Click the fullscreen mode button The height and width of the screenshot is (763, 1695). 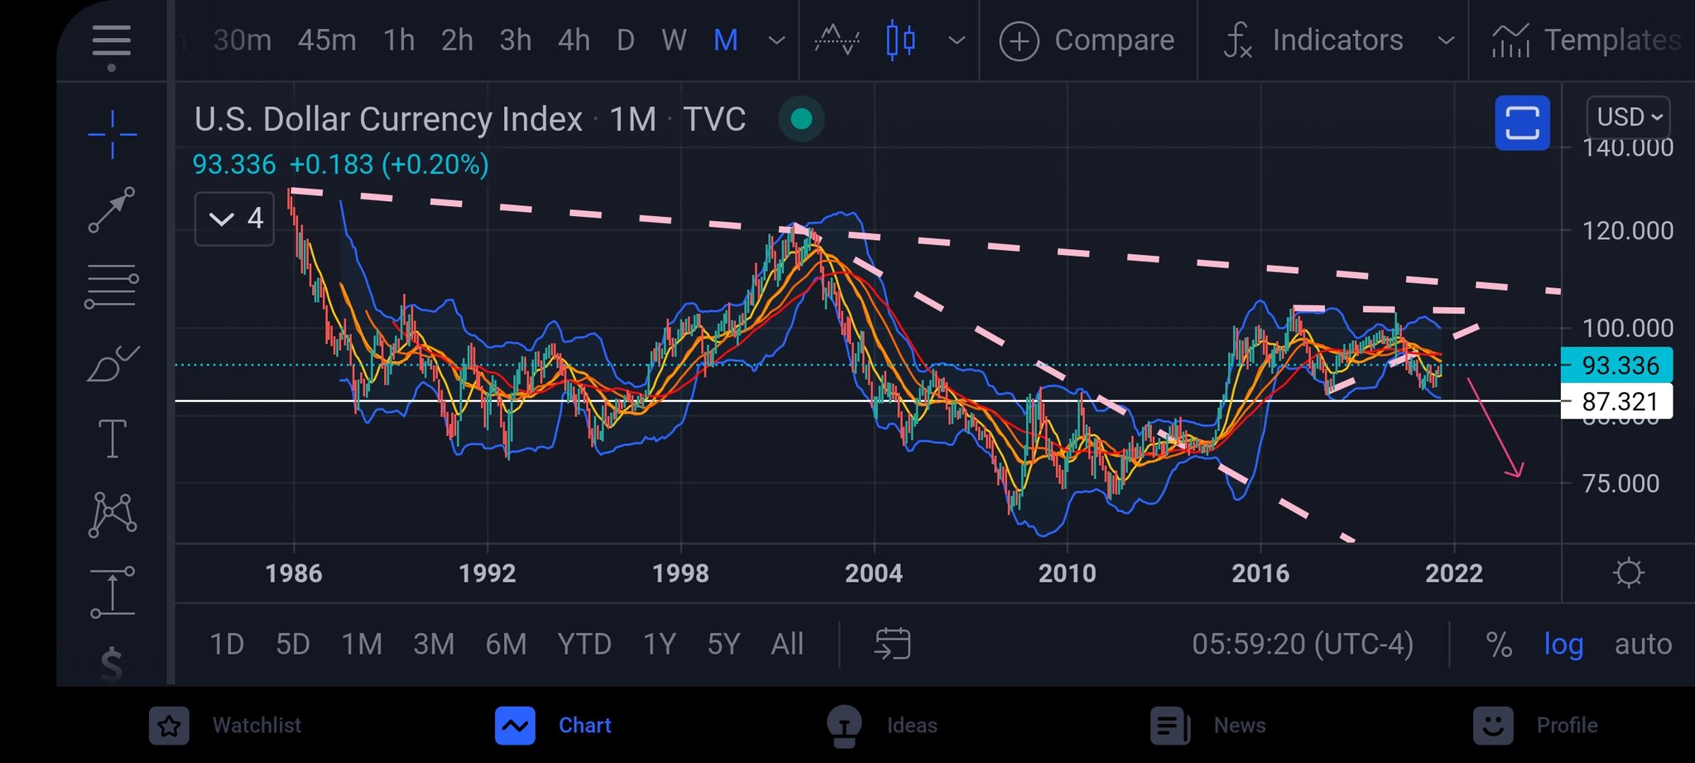[1522, 122]
